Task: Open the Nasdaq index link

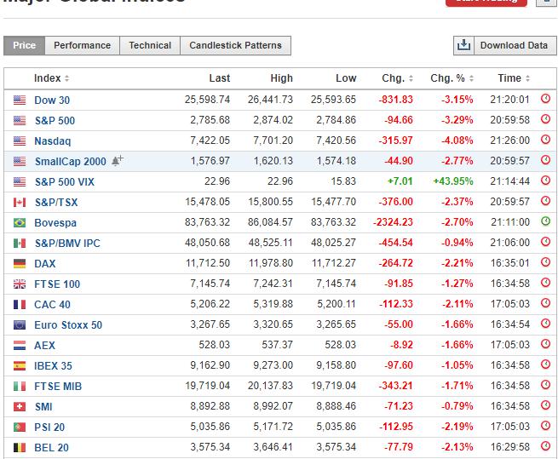Action: 53,141
